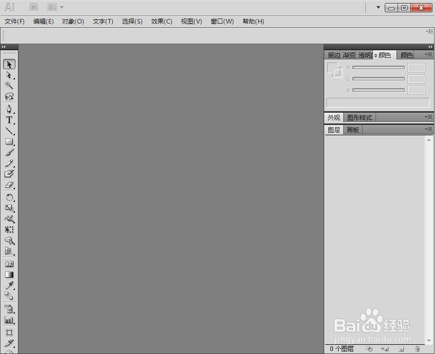Screen dimensions: 435x354
Task: Select the Selection tool
Action: click(x=9, y=65)
